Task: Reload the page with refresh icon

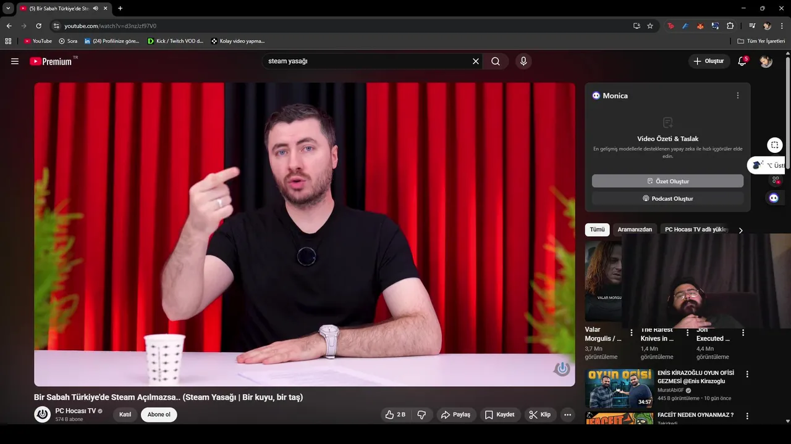Action: [38, 26]
